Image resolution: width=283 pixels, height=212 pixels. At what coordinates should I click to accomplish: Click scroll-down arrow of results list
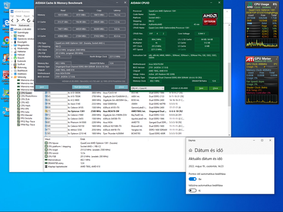click(229, 135)
